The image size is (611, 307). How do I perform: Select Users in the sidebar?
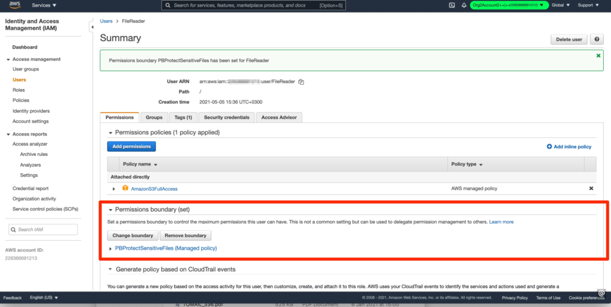19,79
